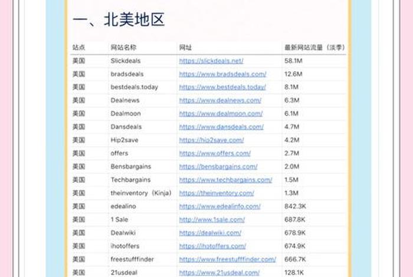Click the 842.3K traffic value

[295, 206]
